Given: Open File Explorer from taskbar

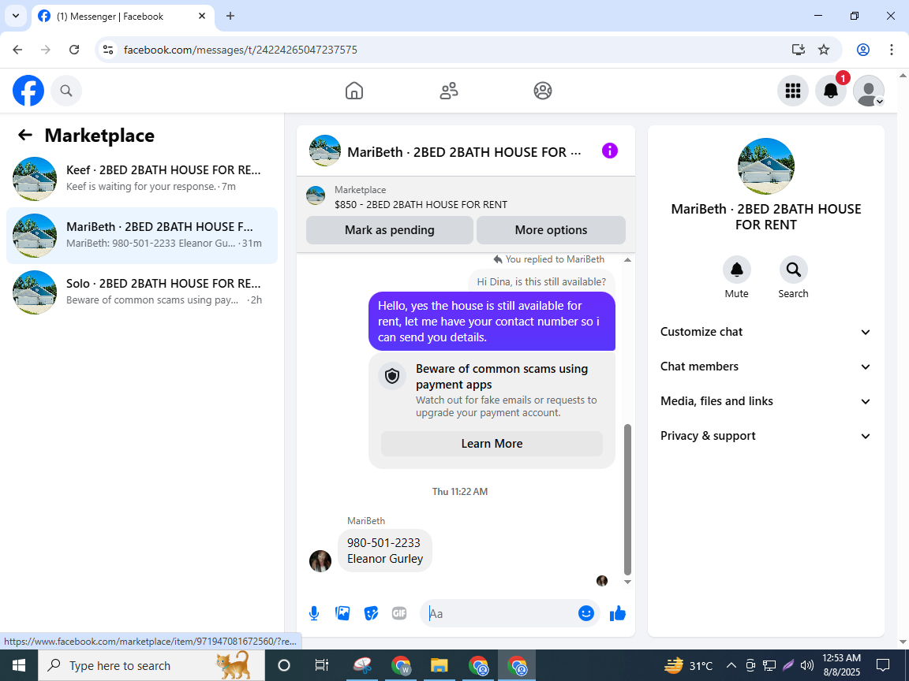Looking at the screenshot, I should pyautogui.click(x=439, y=665).
